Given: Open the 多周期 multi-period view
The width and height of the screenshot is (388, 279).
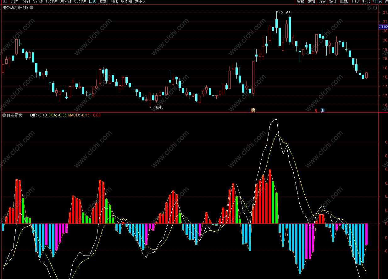Looking at the screenshot, I should coord(126,2).
